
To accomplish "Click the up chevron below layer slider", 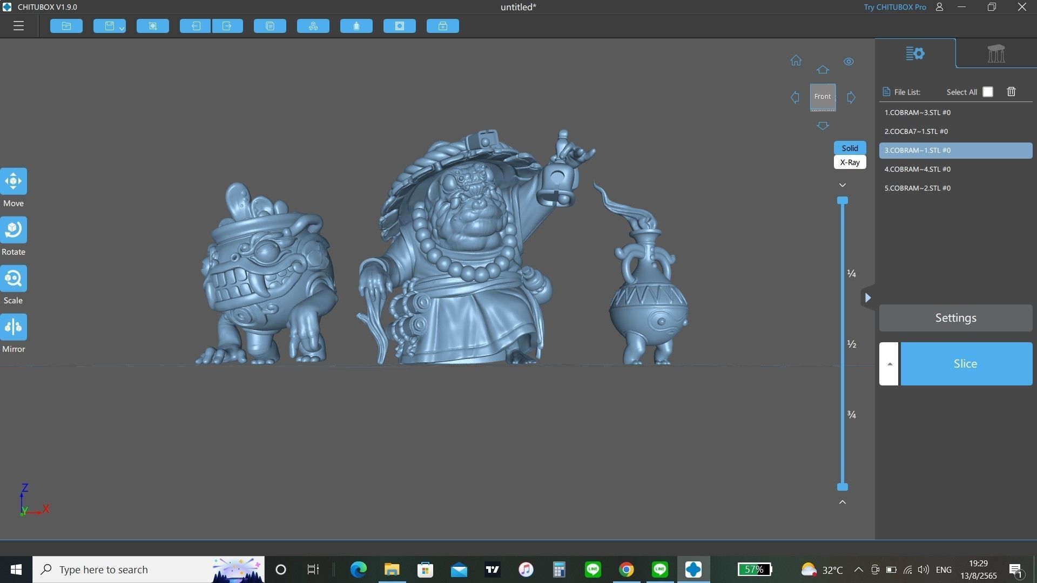I will pos(843,502).
